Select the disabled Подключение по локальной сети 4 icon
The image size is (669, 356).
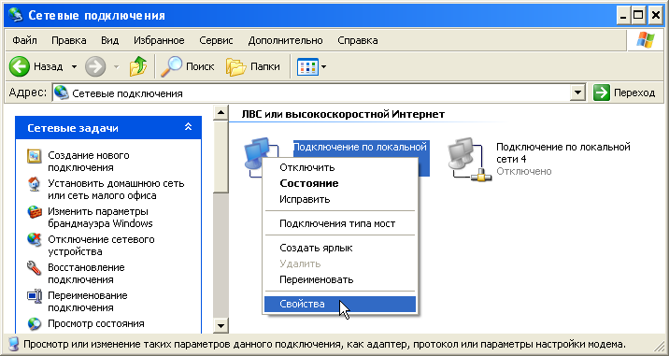tap(469, 159)
